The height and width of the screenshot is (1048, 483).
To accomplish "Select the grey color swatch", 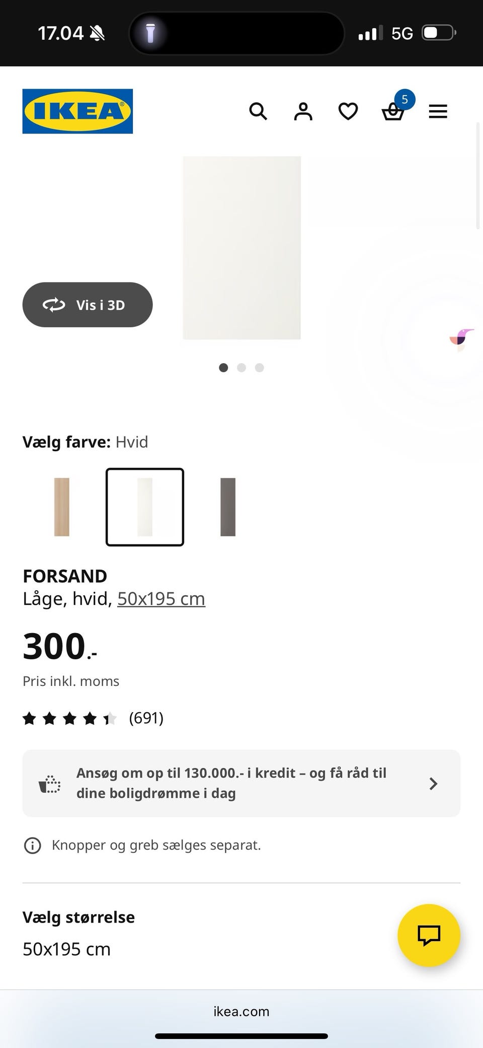I will tap(228, 507).
